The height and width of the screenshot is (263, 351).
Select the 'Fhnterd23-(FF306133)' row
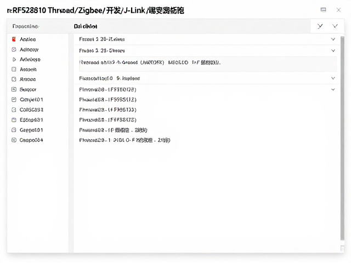pos(207,110)
